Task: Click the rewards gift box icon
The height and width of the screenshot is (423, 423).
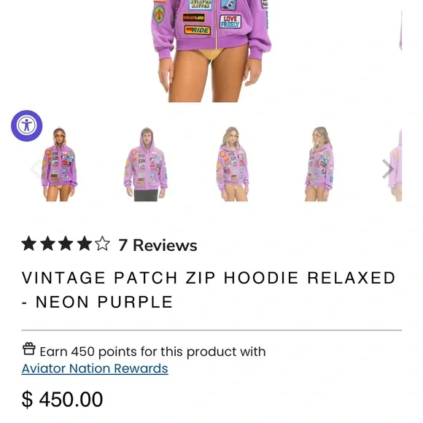Action: (x=29, y=349)
